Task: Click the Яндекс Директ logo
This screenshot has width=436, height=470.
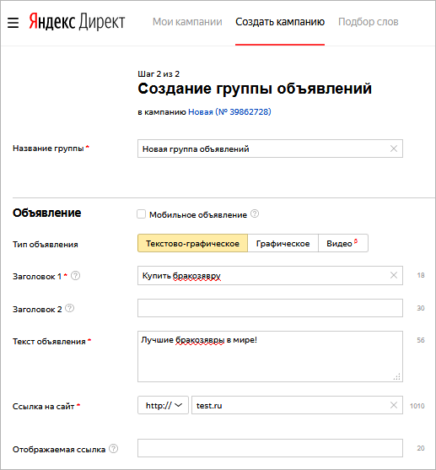Action: [x=77, y=22]
